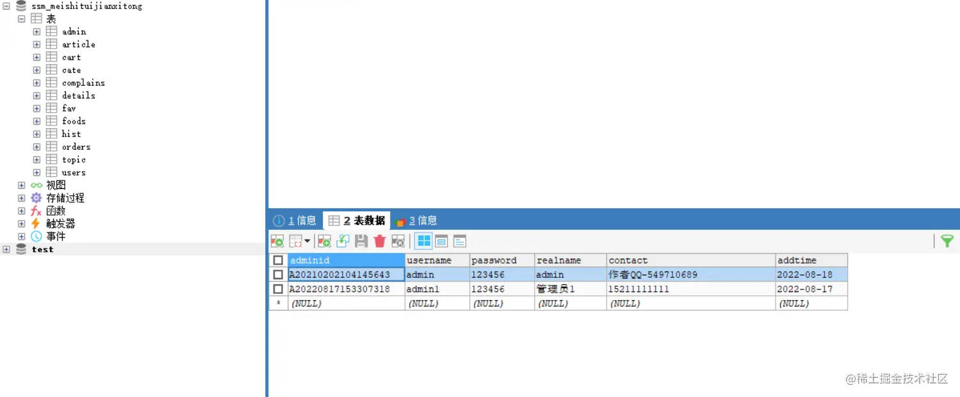Image resolution: width=960 pixels, height=397 pixels.
Task: Click the table icon beside foods
Action: click(52, 121)
